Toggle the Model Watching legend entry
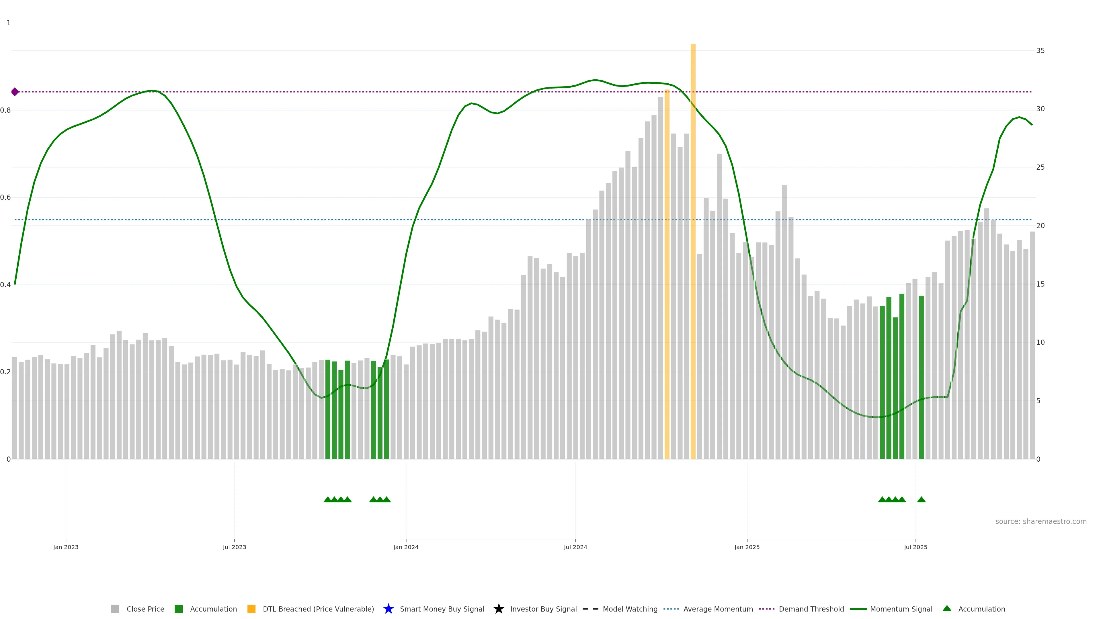1101x619 pixels. 630,609
